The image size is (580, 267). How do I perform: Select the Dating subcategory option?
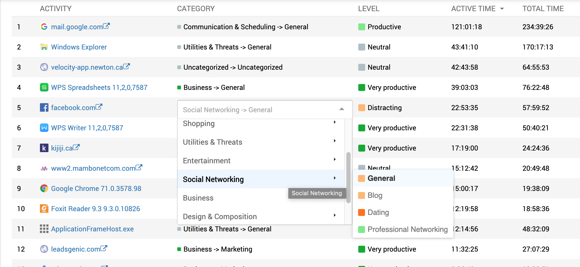[378, 212]
